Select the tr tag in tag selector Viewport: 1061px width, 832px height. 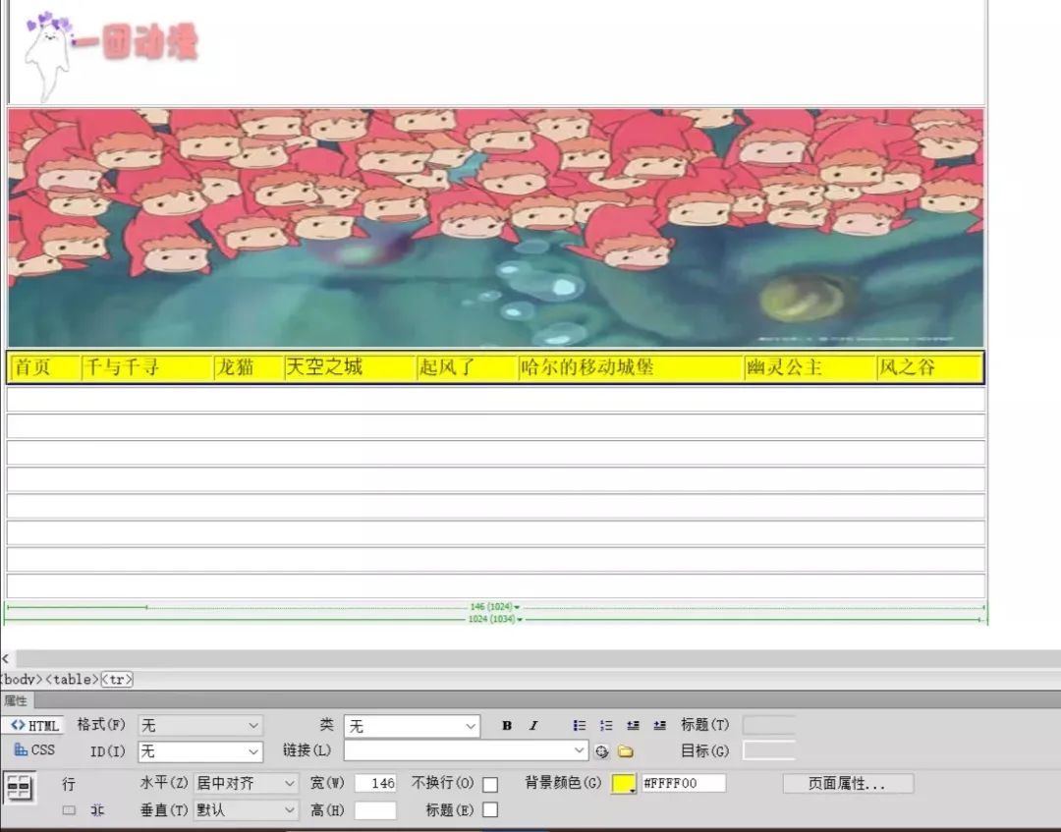pyautogui.click(x=115, y=679)
